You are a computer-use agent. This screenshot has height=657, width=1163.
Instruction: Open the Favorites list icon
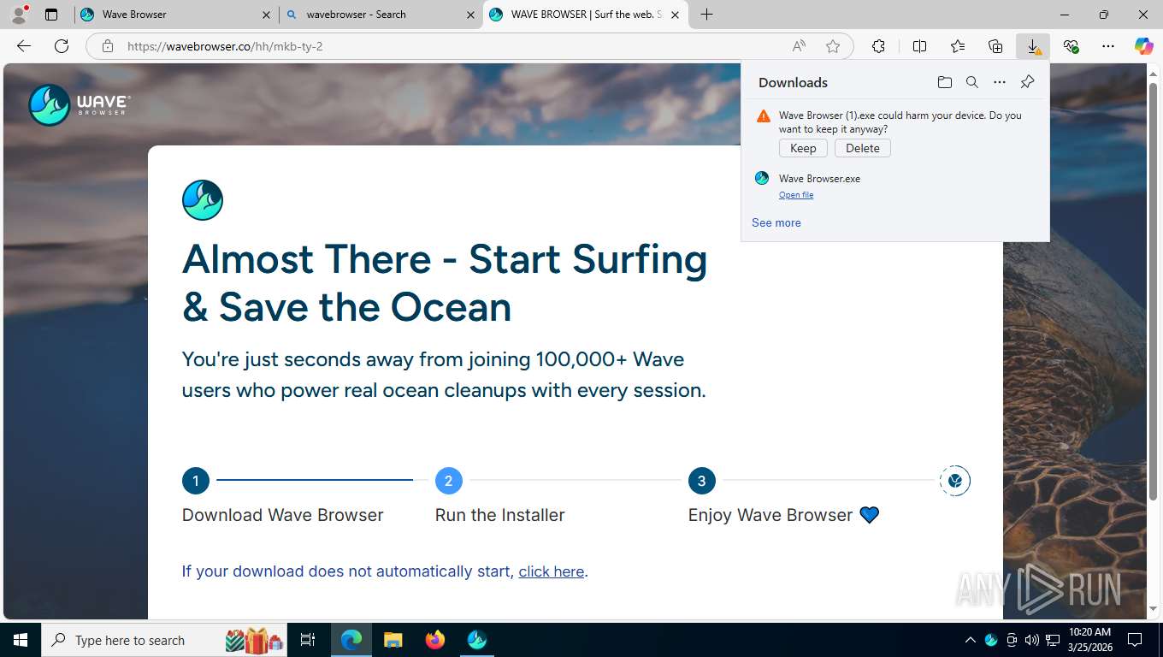click(958, 46)
